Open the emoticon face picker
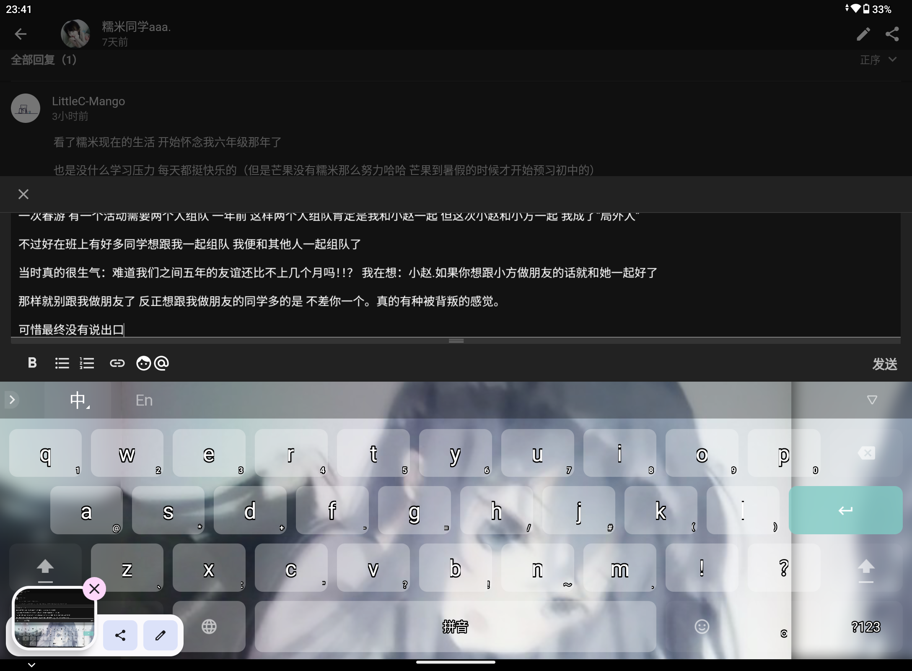 143,363
